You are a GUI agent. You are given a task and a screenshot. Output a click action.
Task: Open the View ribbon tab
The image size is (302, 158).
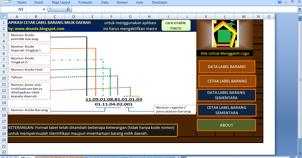139,2
